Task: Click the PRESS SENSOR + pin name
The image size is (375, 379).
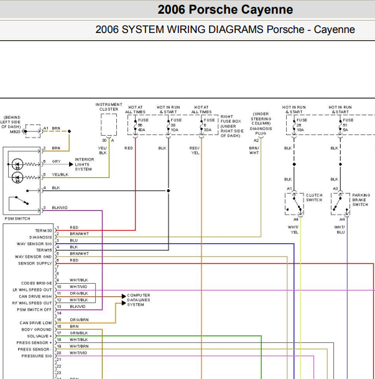Action: 34,342
